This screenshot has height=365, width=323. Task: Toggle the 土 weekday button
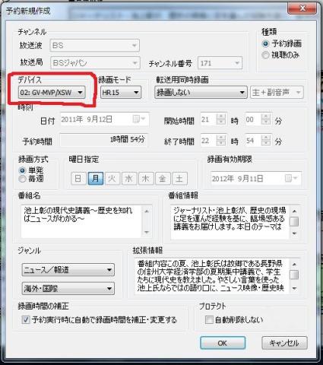coord(179,179)
